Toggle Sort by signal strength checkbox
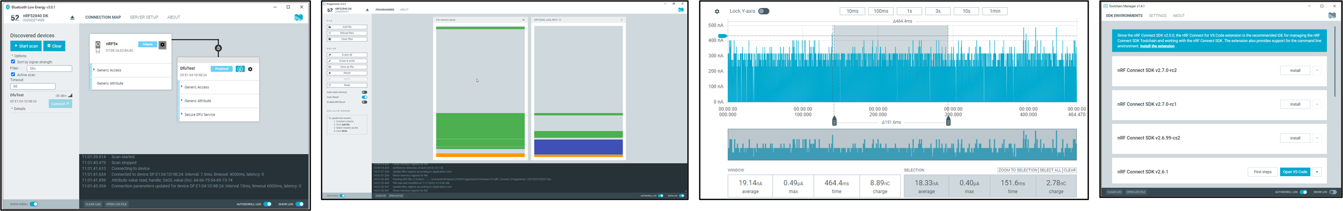Image resolution: width=1343 pixels, height=211 pixels. click(x=13, y=62)
